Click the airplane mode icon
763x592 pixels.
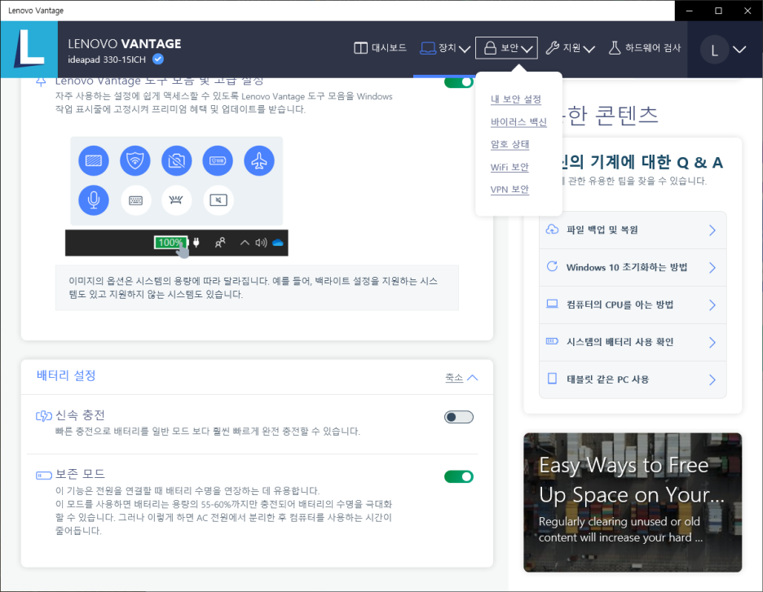[259, 161]
